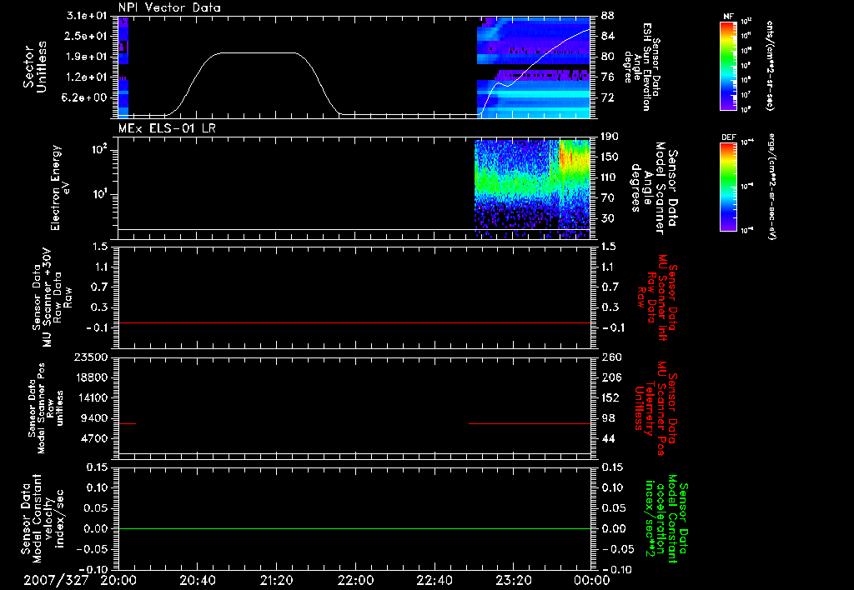This screenshot has width=854, height=590.
Task: Click the ELS electron energy spectrogram data
Action: pos(532,187)
